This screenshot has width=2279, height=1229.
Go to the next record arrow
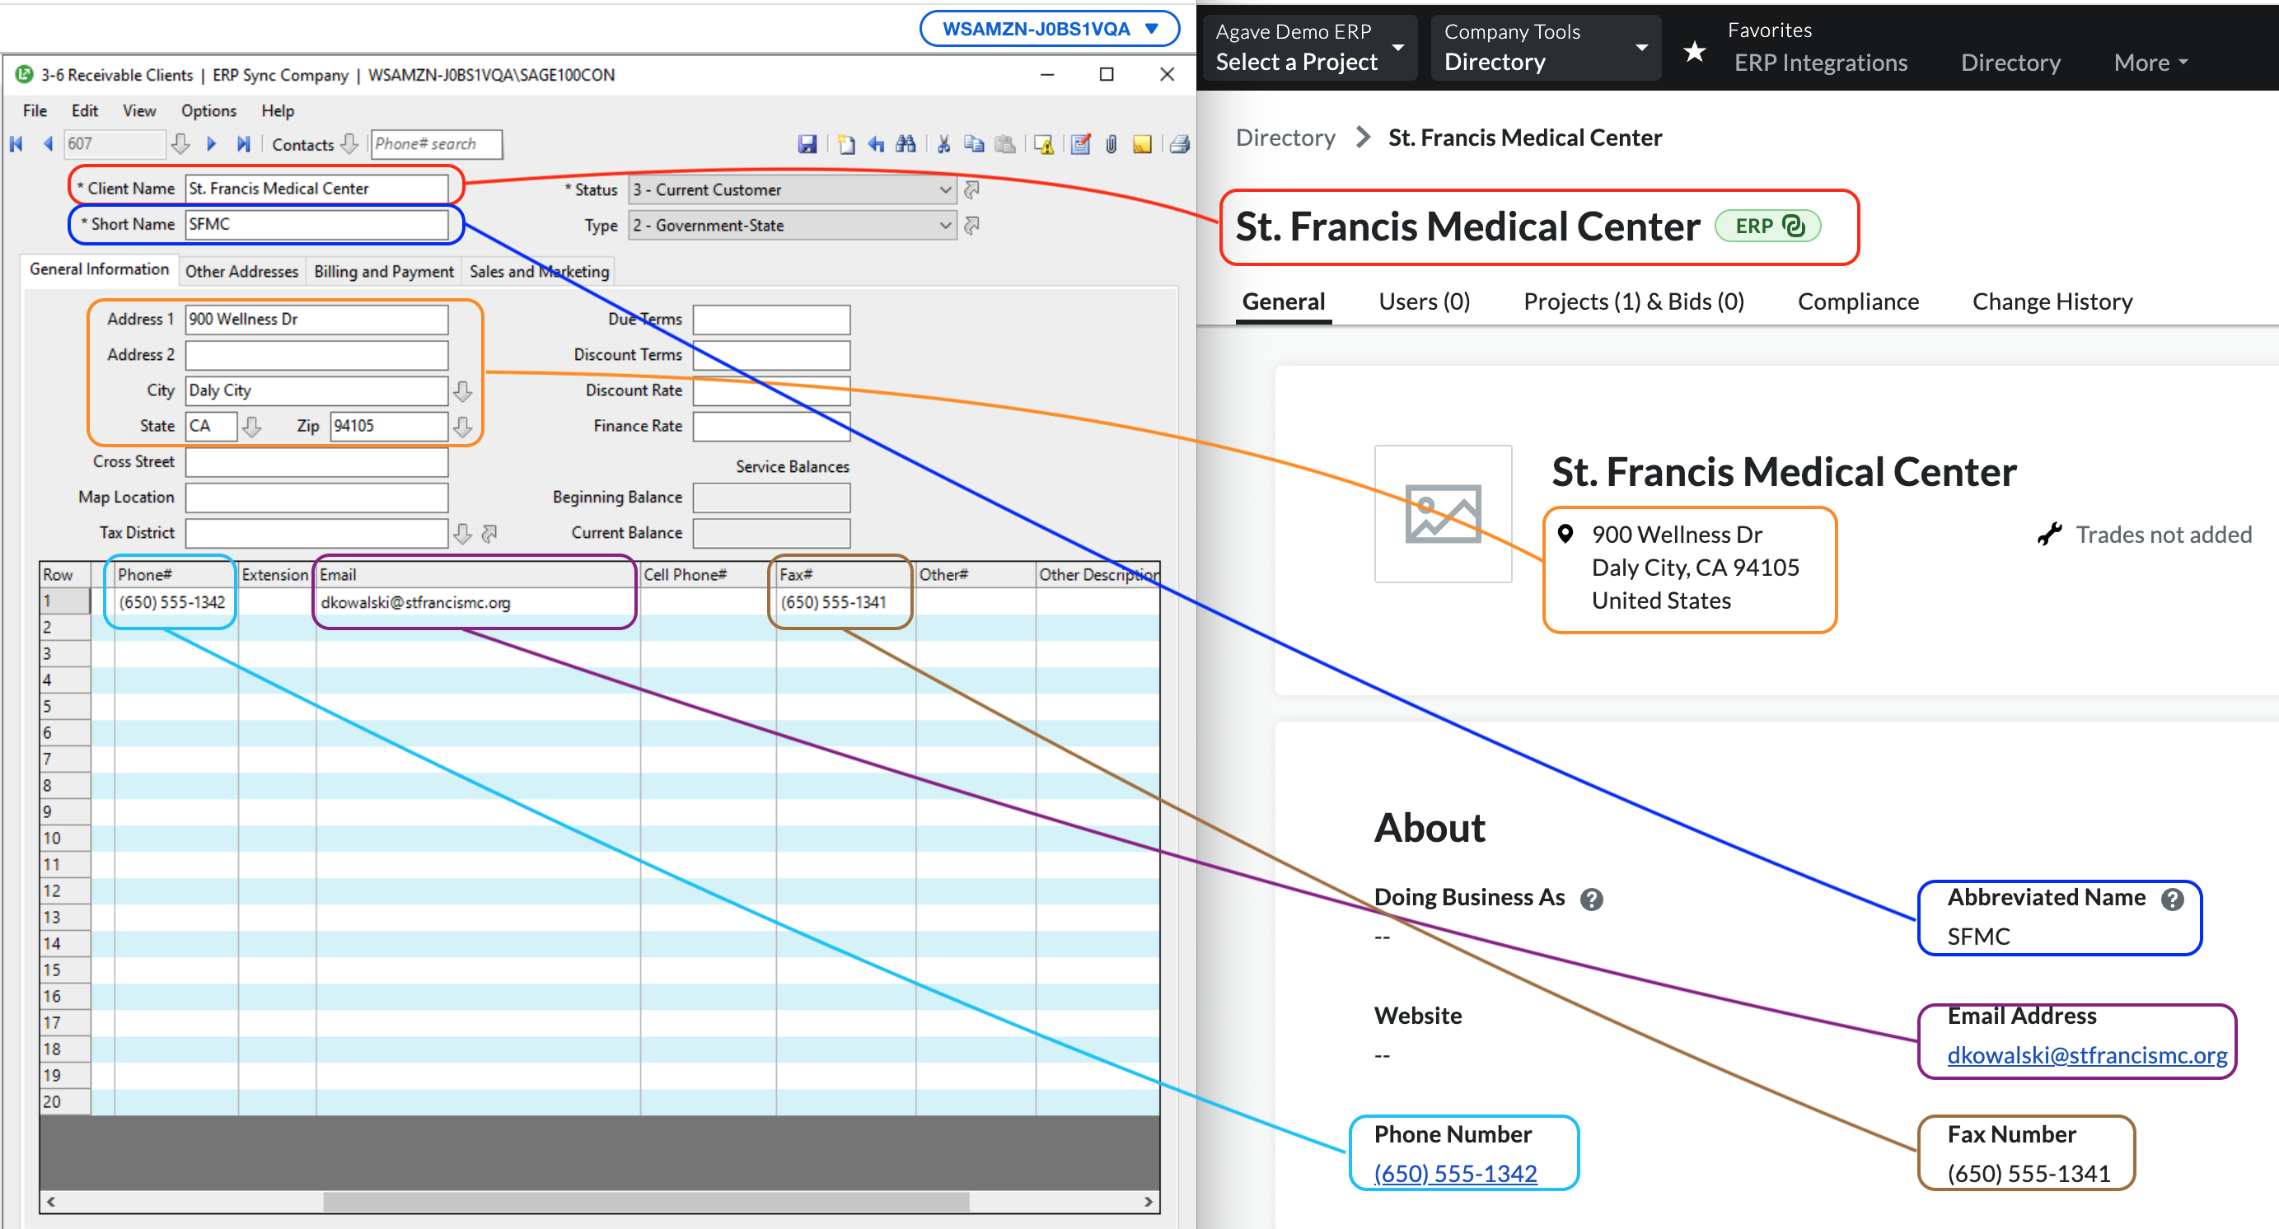[212, 143]
